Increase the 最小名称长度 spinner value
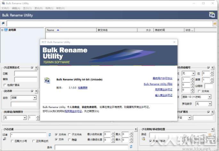The width and height of the screenshot is (219, 151). pos(113,133)
